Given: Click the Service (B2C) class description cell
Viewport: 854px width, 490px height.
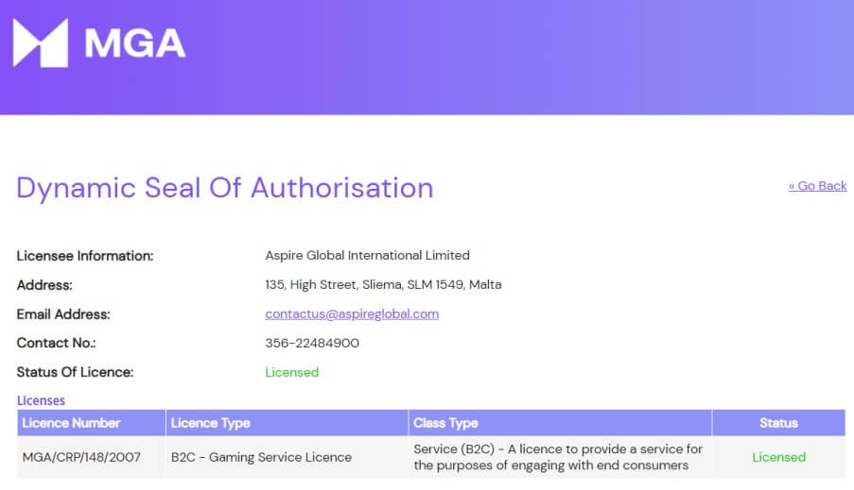Looking at the screenshot, I should pos(558,457).
